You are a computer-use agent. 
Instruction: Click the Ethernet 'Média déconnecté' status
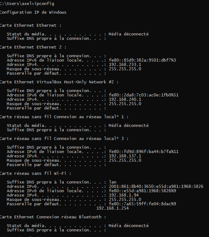tap(129, 34)
